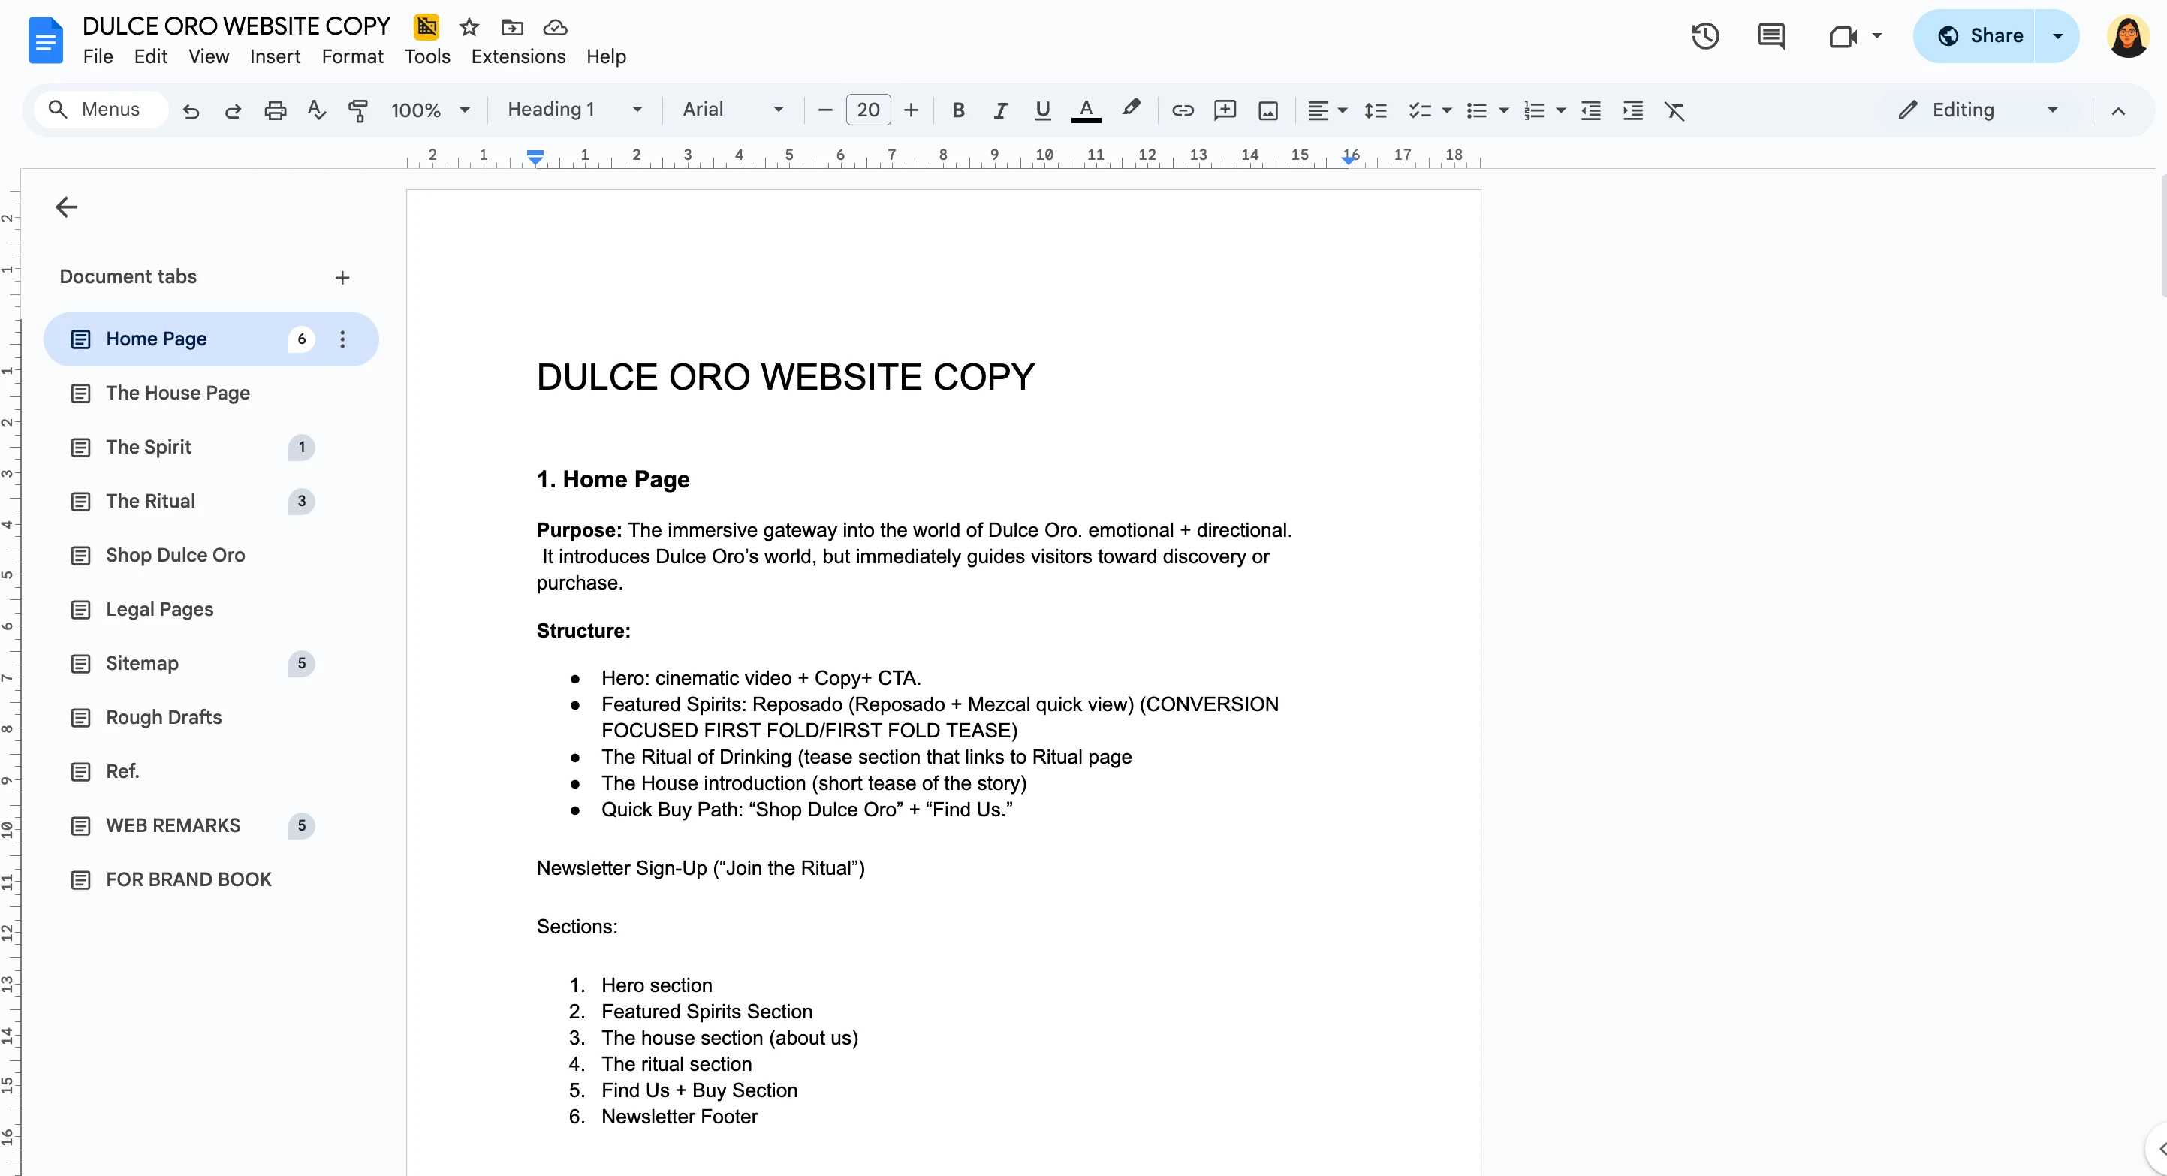
Task: Toggle bold formatting
Action: coord(957,110)
